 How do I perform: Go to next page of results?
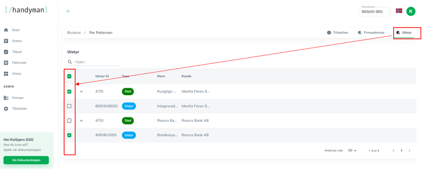coord(409,150)
